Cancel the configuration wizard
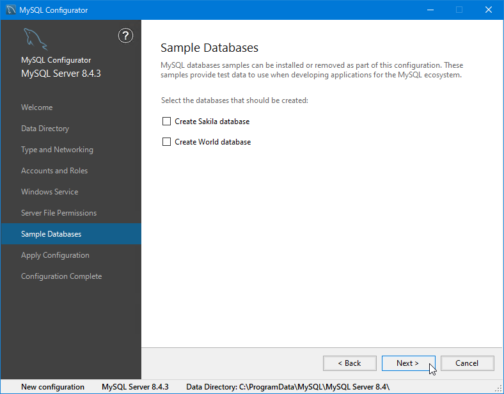 tap(467, 363)
